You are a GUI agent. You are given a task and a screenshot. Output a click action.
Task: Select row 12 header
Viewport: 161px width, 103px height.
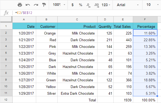pos(6,100)
